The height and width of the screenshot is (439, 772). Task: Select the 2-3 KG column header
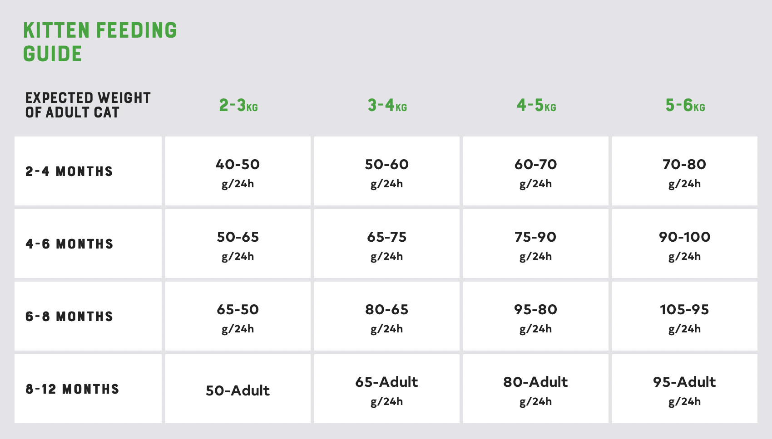point(238,105)
